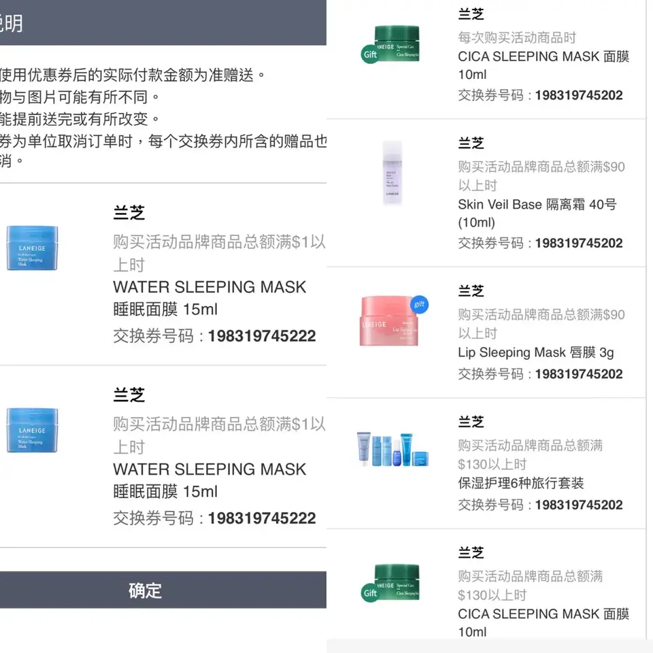Click the $130 condition text above 保湿护理6种旅行套装
This screenshot has height=653, width=653.
pyautogui.click(x=530, y=454)
